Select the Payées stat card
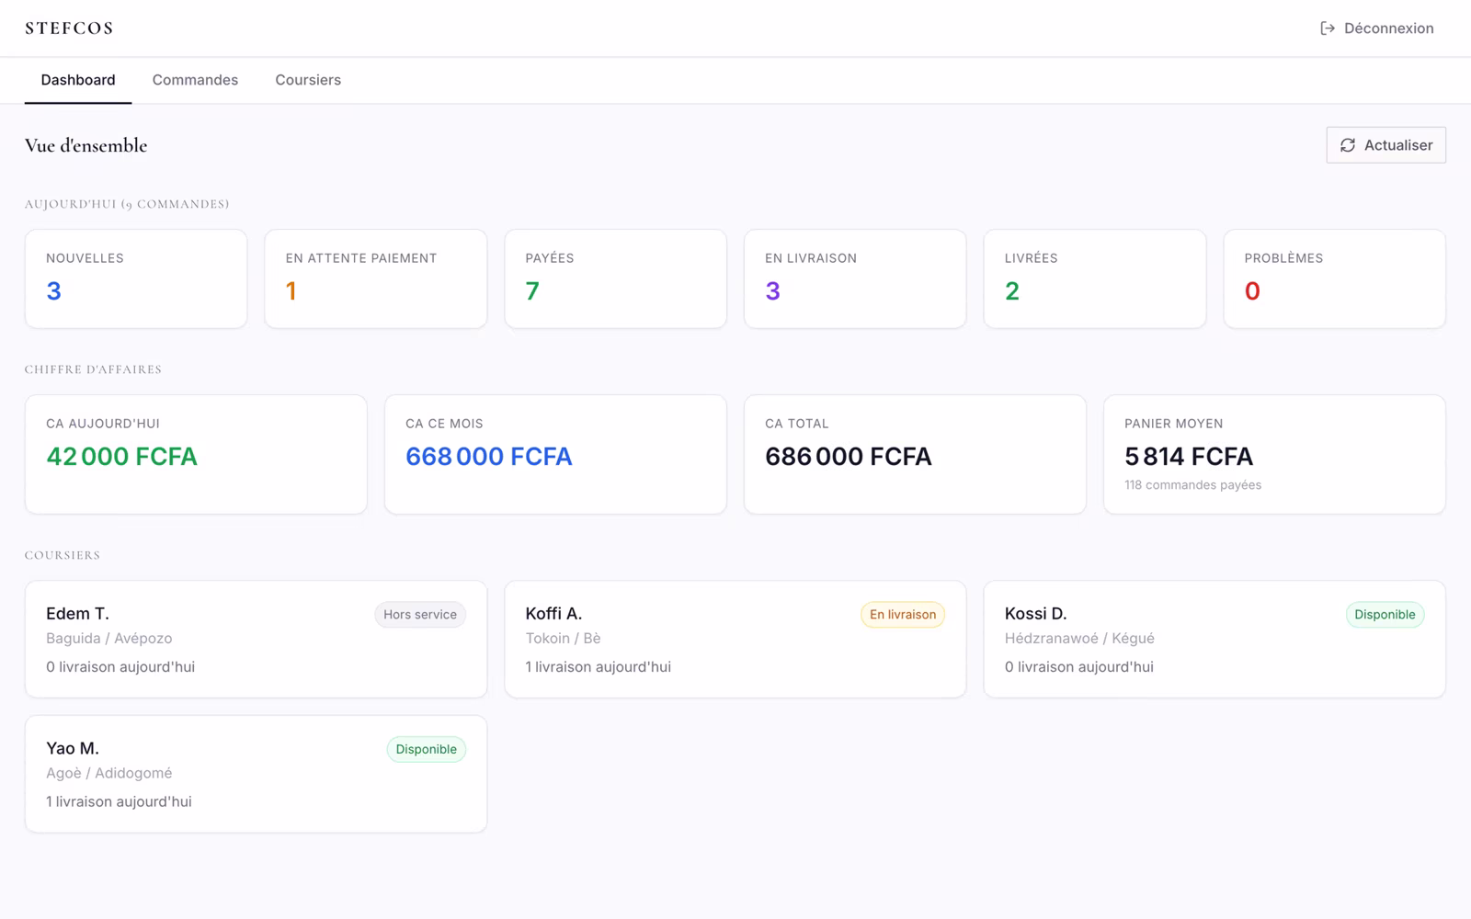 point(616,278)
